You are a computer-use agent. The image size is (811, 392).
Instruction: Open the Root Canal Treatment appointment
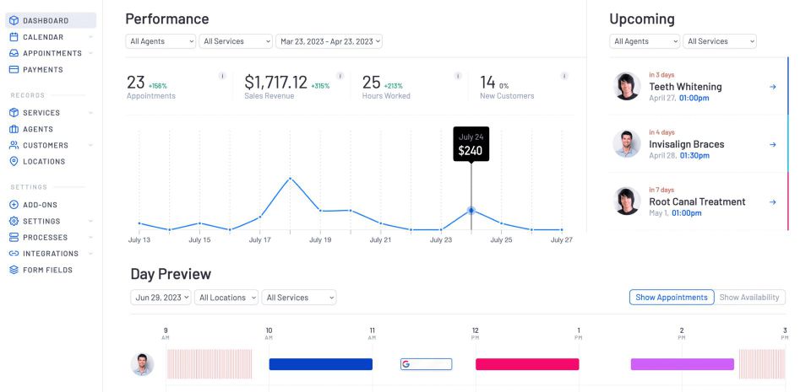click(x=696, y=202)
